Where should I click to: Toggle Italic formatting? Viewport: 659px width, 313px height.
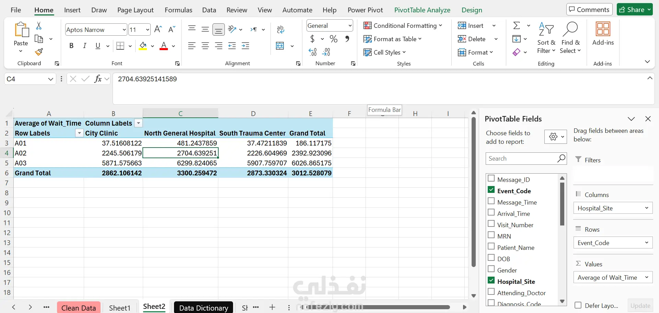pos(84,46)
